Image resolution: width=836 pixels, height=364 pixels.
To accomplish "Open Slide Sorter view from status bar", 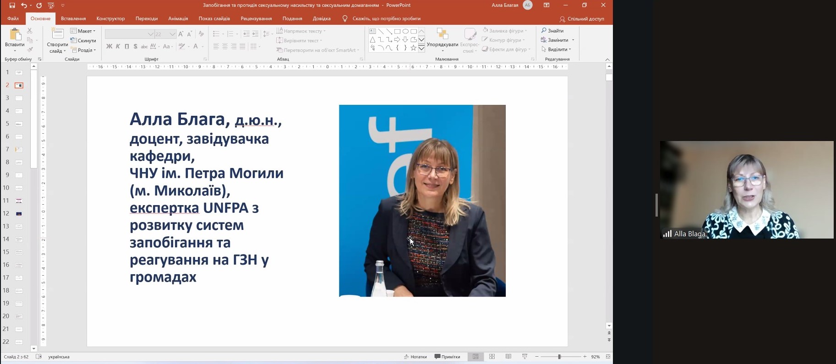I will (492, 357).
